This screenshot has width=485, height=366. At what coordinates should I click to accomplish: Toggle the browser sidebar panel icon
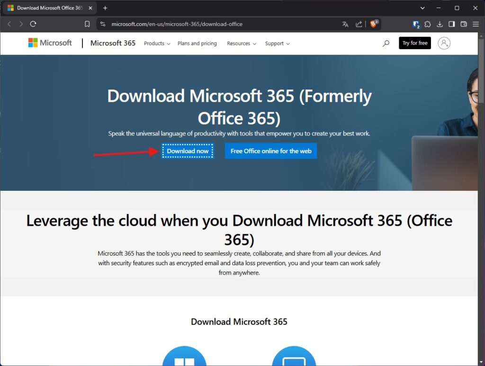pos(451,24)
